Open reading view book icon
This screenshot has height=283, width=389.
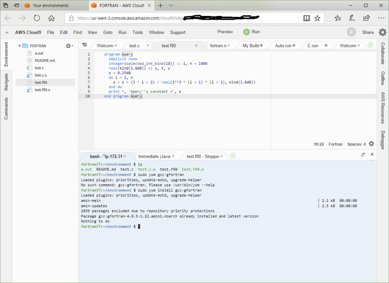point(307,18)
